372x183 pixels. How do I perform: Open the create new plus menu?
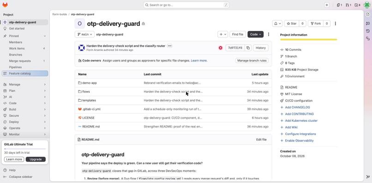[x=327, y=5]
